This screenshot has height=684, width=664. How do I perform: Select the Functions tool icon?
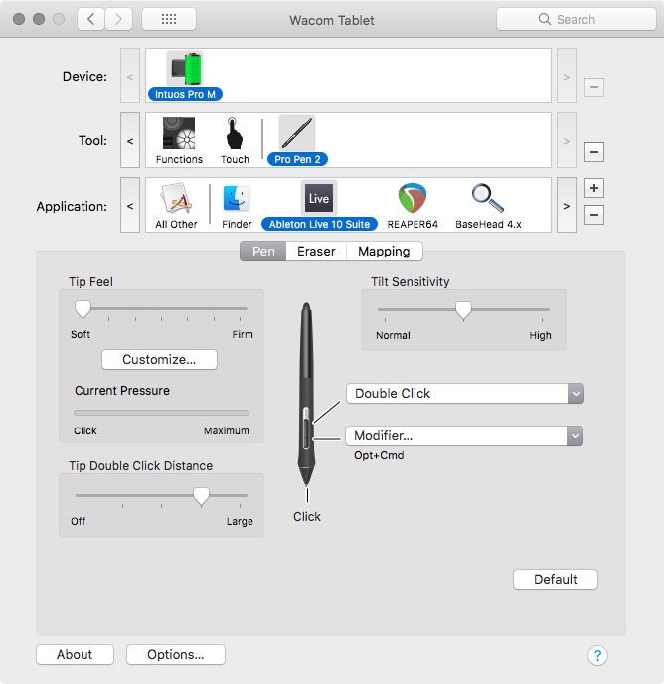tap(179, 133)
